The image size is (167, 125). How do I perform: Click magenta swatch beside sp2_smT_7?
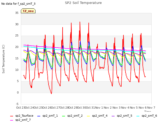click(x=11, y=120)
